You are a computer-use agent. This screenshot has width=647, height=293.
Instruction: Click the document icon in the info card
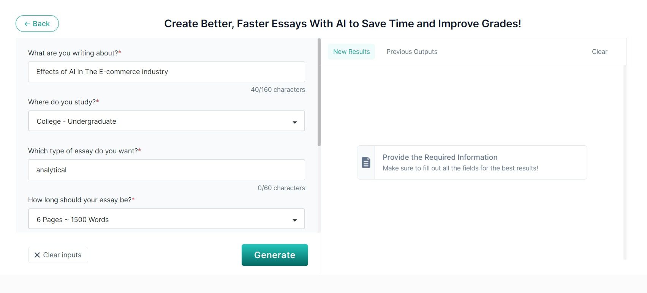(365, 162)
